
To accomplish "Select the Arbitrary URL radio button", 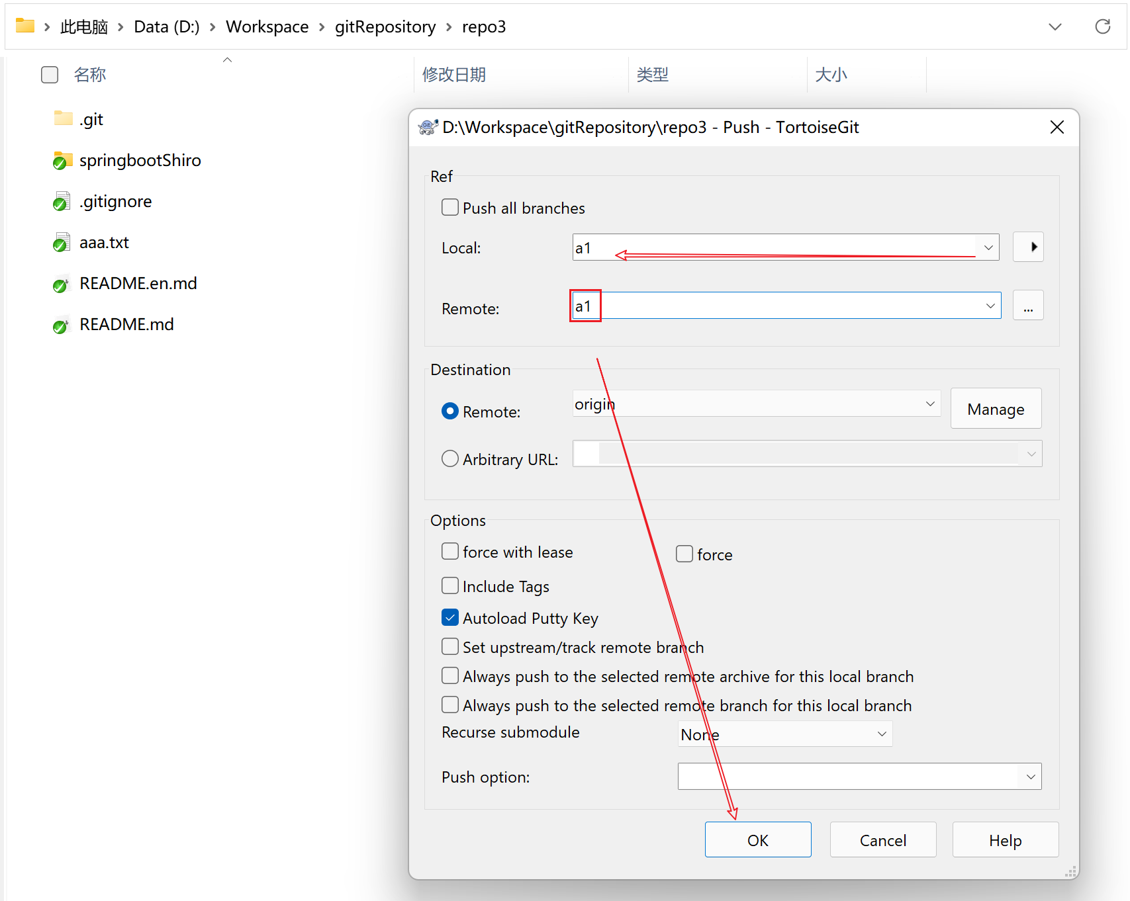I will (450, 459).
